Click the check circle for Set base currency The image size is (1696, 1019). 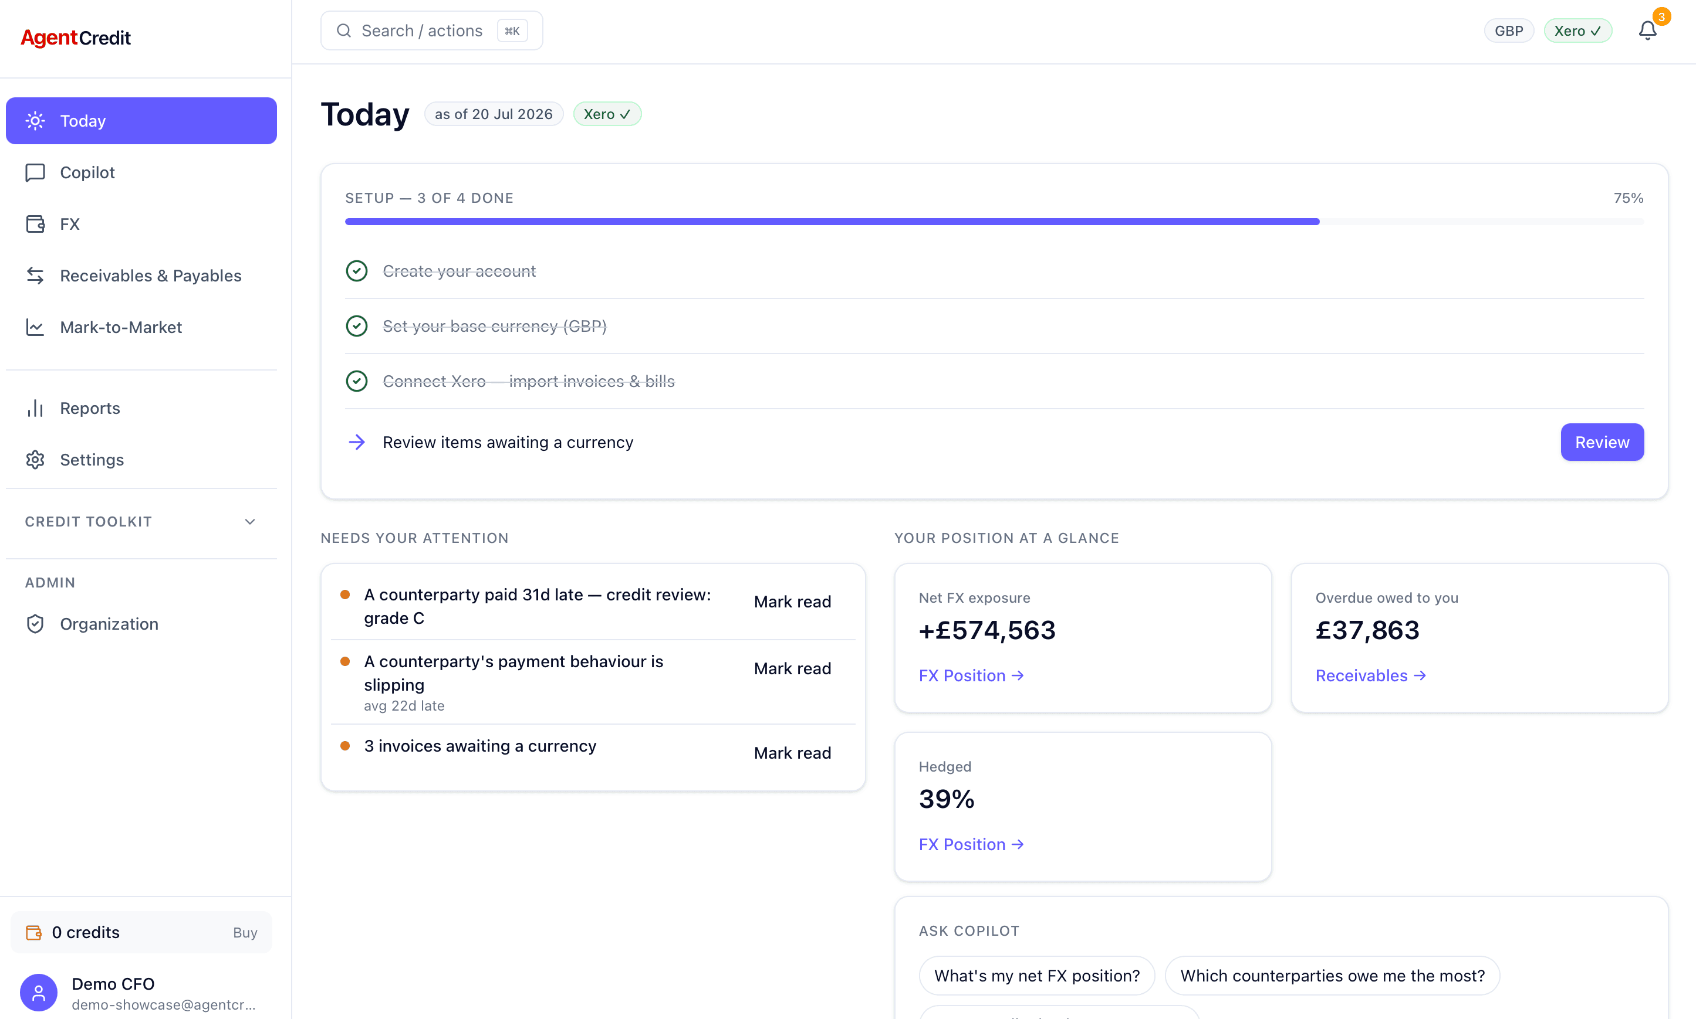(x=357, y=326)
